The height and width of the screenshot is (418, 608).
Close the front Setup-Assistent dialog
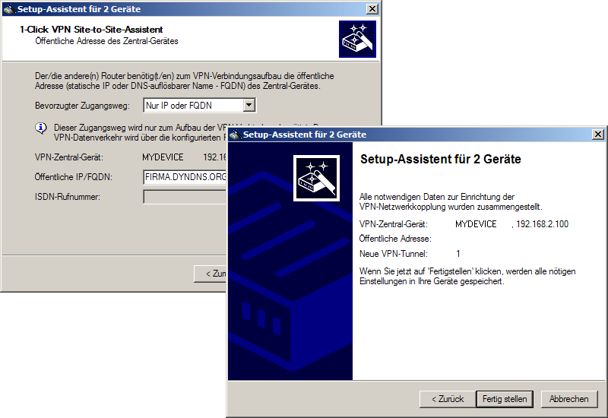click(597, 135)
